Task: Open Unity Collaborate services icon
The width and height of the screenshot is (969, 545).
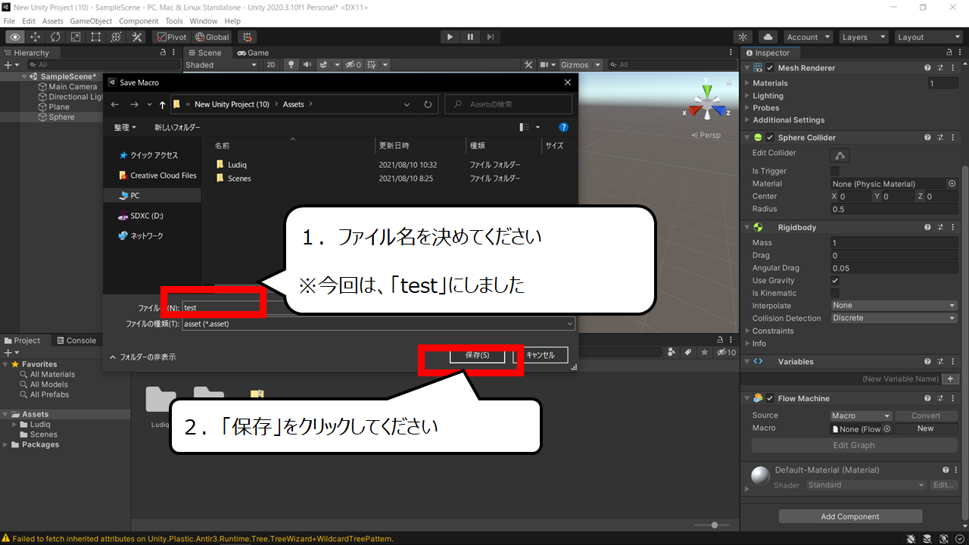Action: click(x=743, y=36)
